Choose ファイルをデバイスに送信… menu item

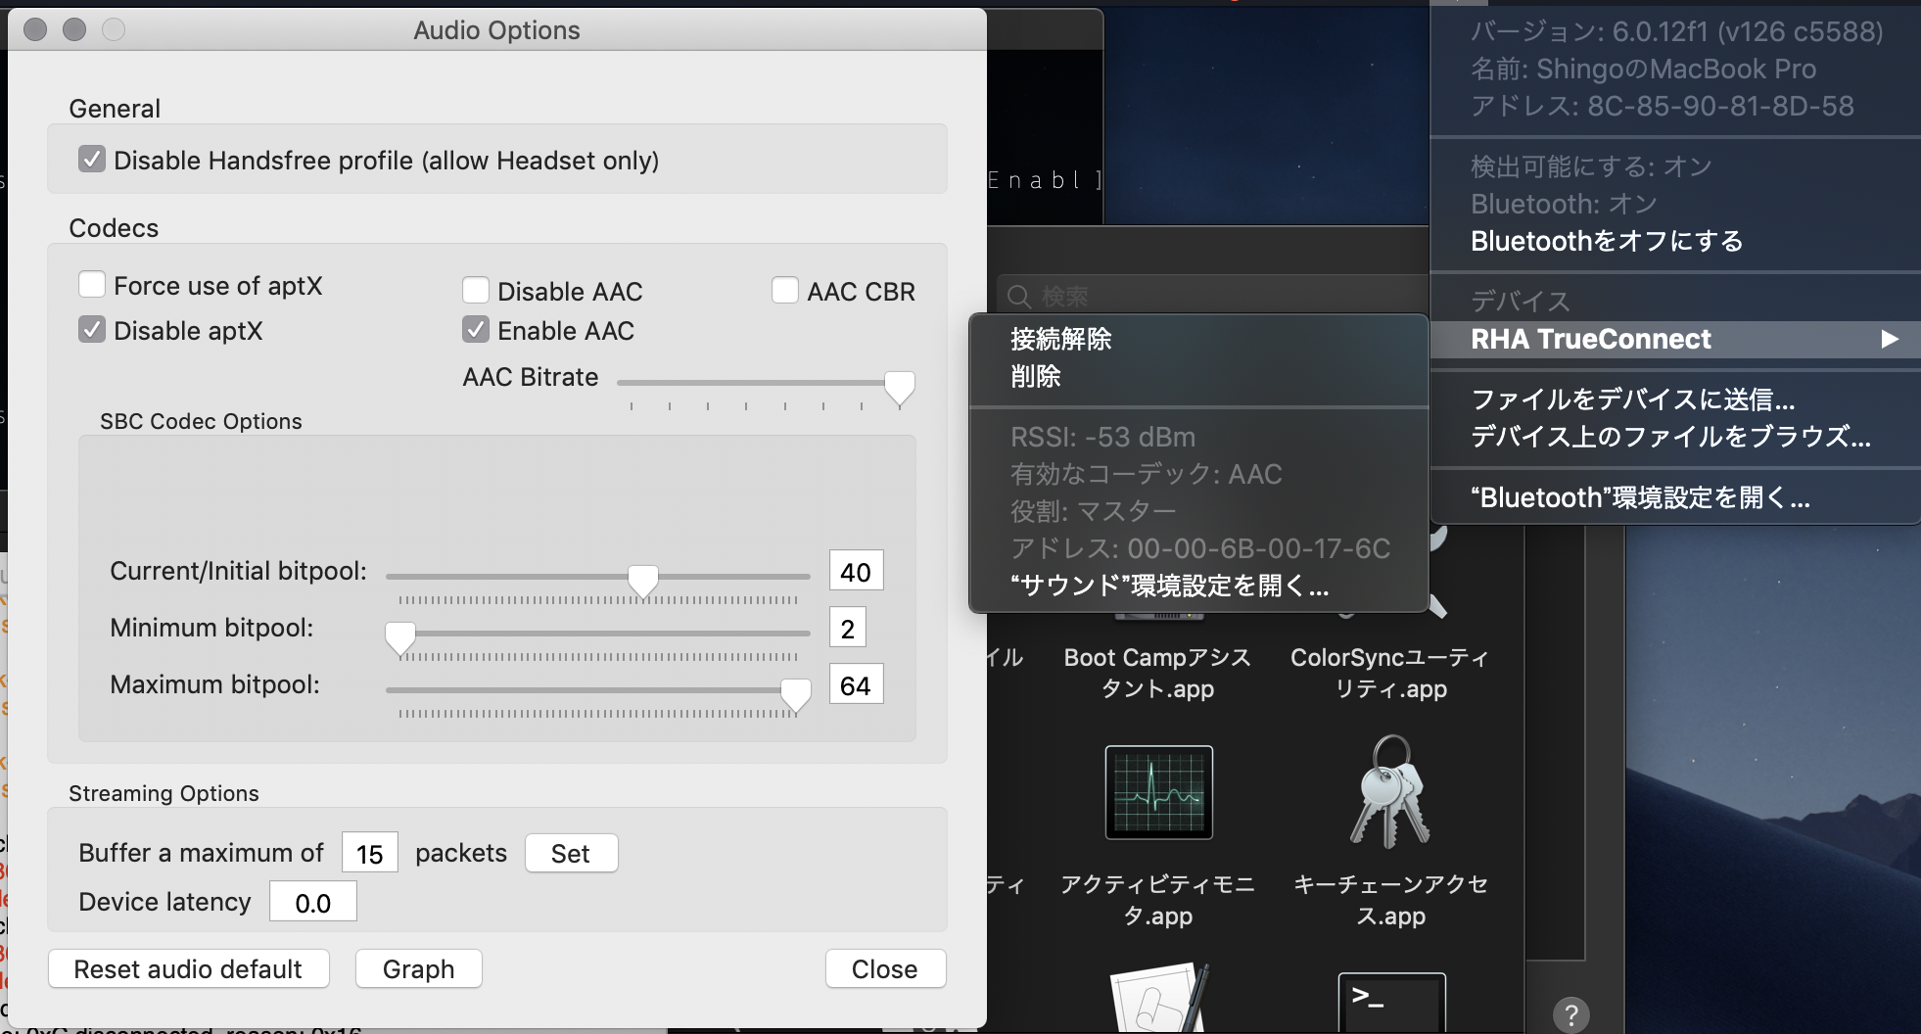(1675, 399)
